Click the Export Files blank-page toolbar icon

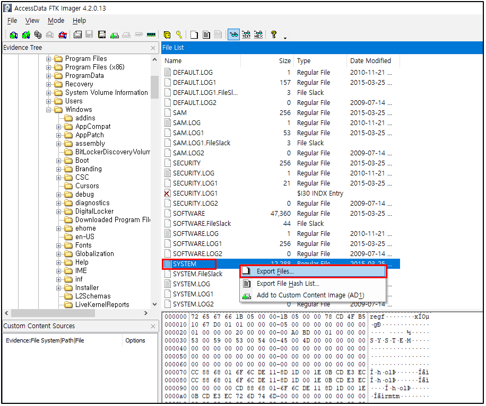194,34
